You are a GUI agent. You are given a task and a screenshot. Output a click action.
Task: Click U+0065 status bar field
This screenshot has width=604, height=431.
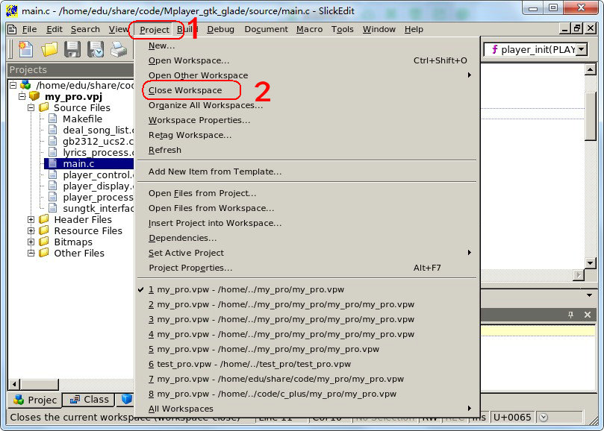pos(512,417)
